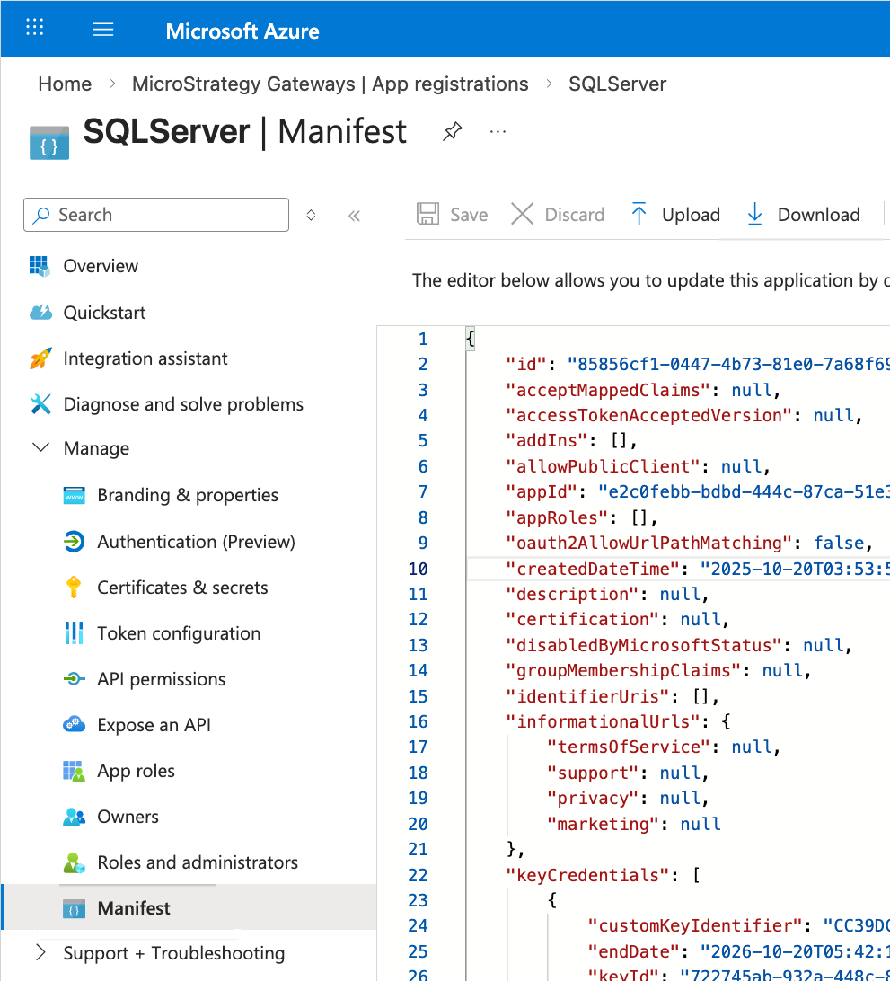Go to API permissions page
This screenshot has width=890, height=981.
(161, 679)
